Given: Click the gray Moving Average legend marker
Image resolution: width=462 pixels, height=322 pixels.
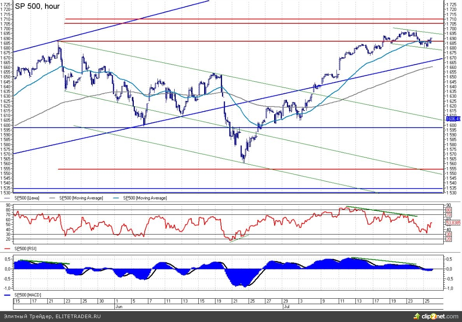Looking at the screenshot, I should pyautogui.click(x=53, y=198).
